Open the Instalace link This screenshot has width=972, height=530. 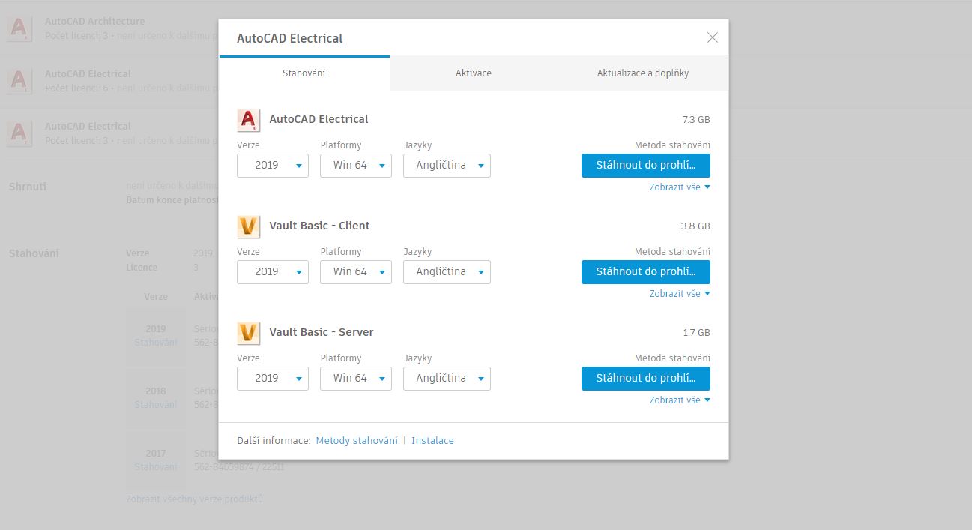click(432, 441)
